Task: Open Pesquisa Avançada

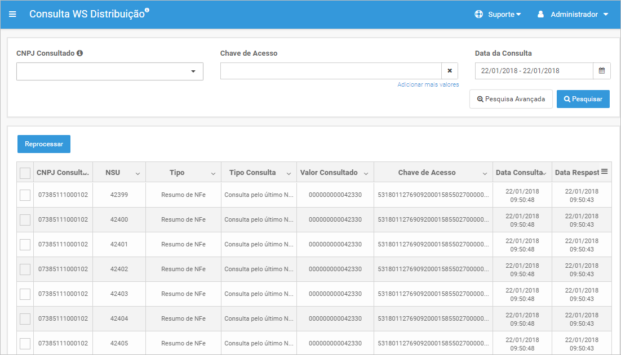Action: (x=511, y=99)
